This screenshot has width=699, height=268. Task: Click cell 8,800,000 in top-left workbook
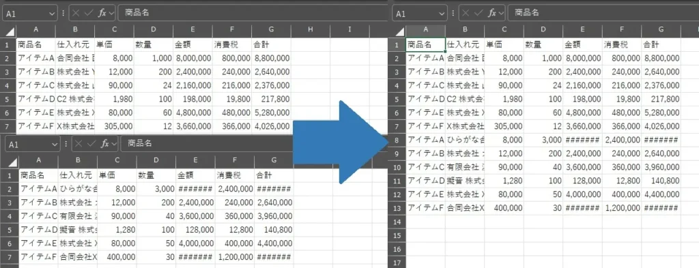pos(271,59)
